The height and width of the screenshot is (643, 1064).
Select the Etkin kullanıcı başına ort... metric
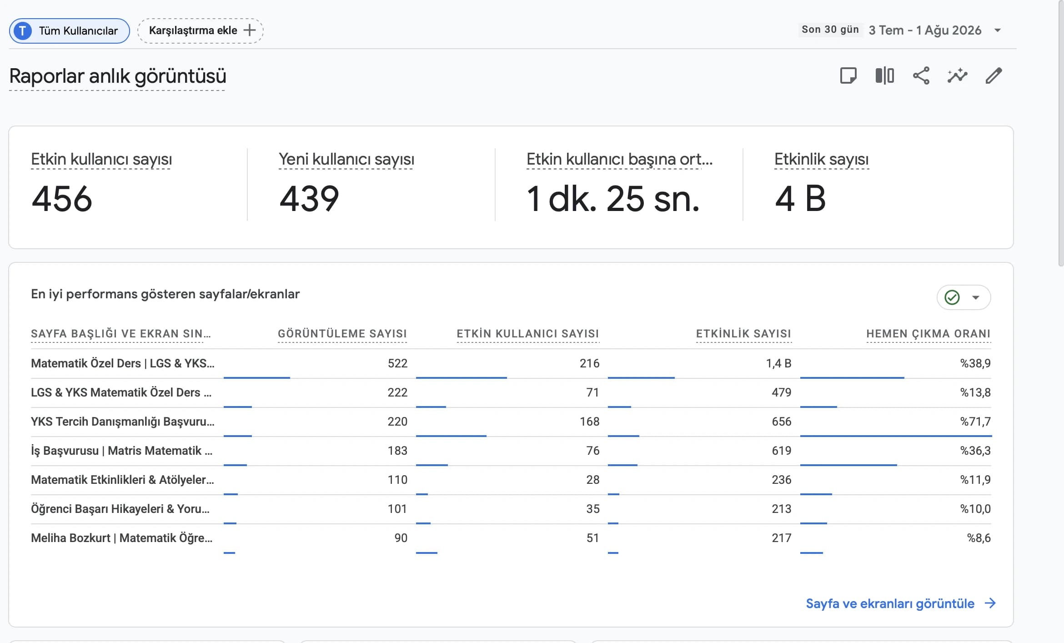pos(619,160)
